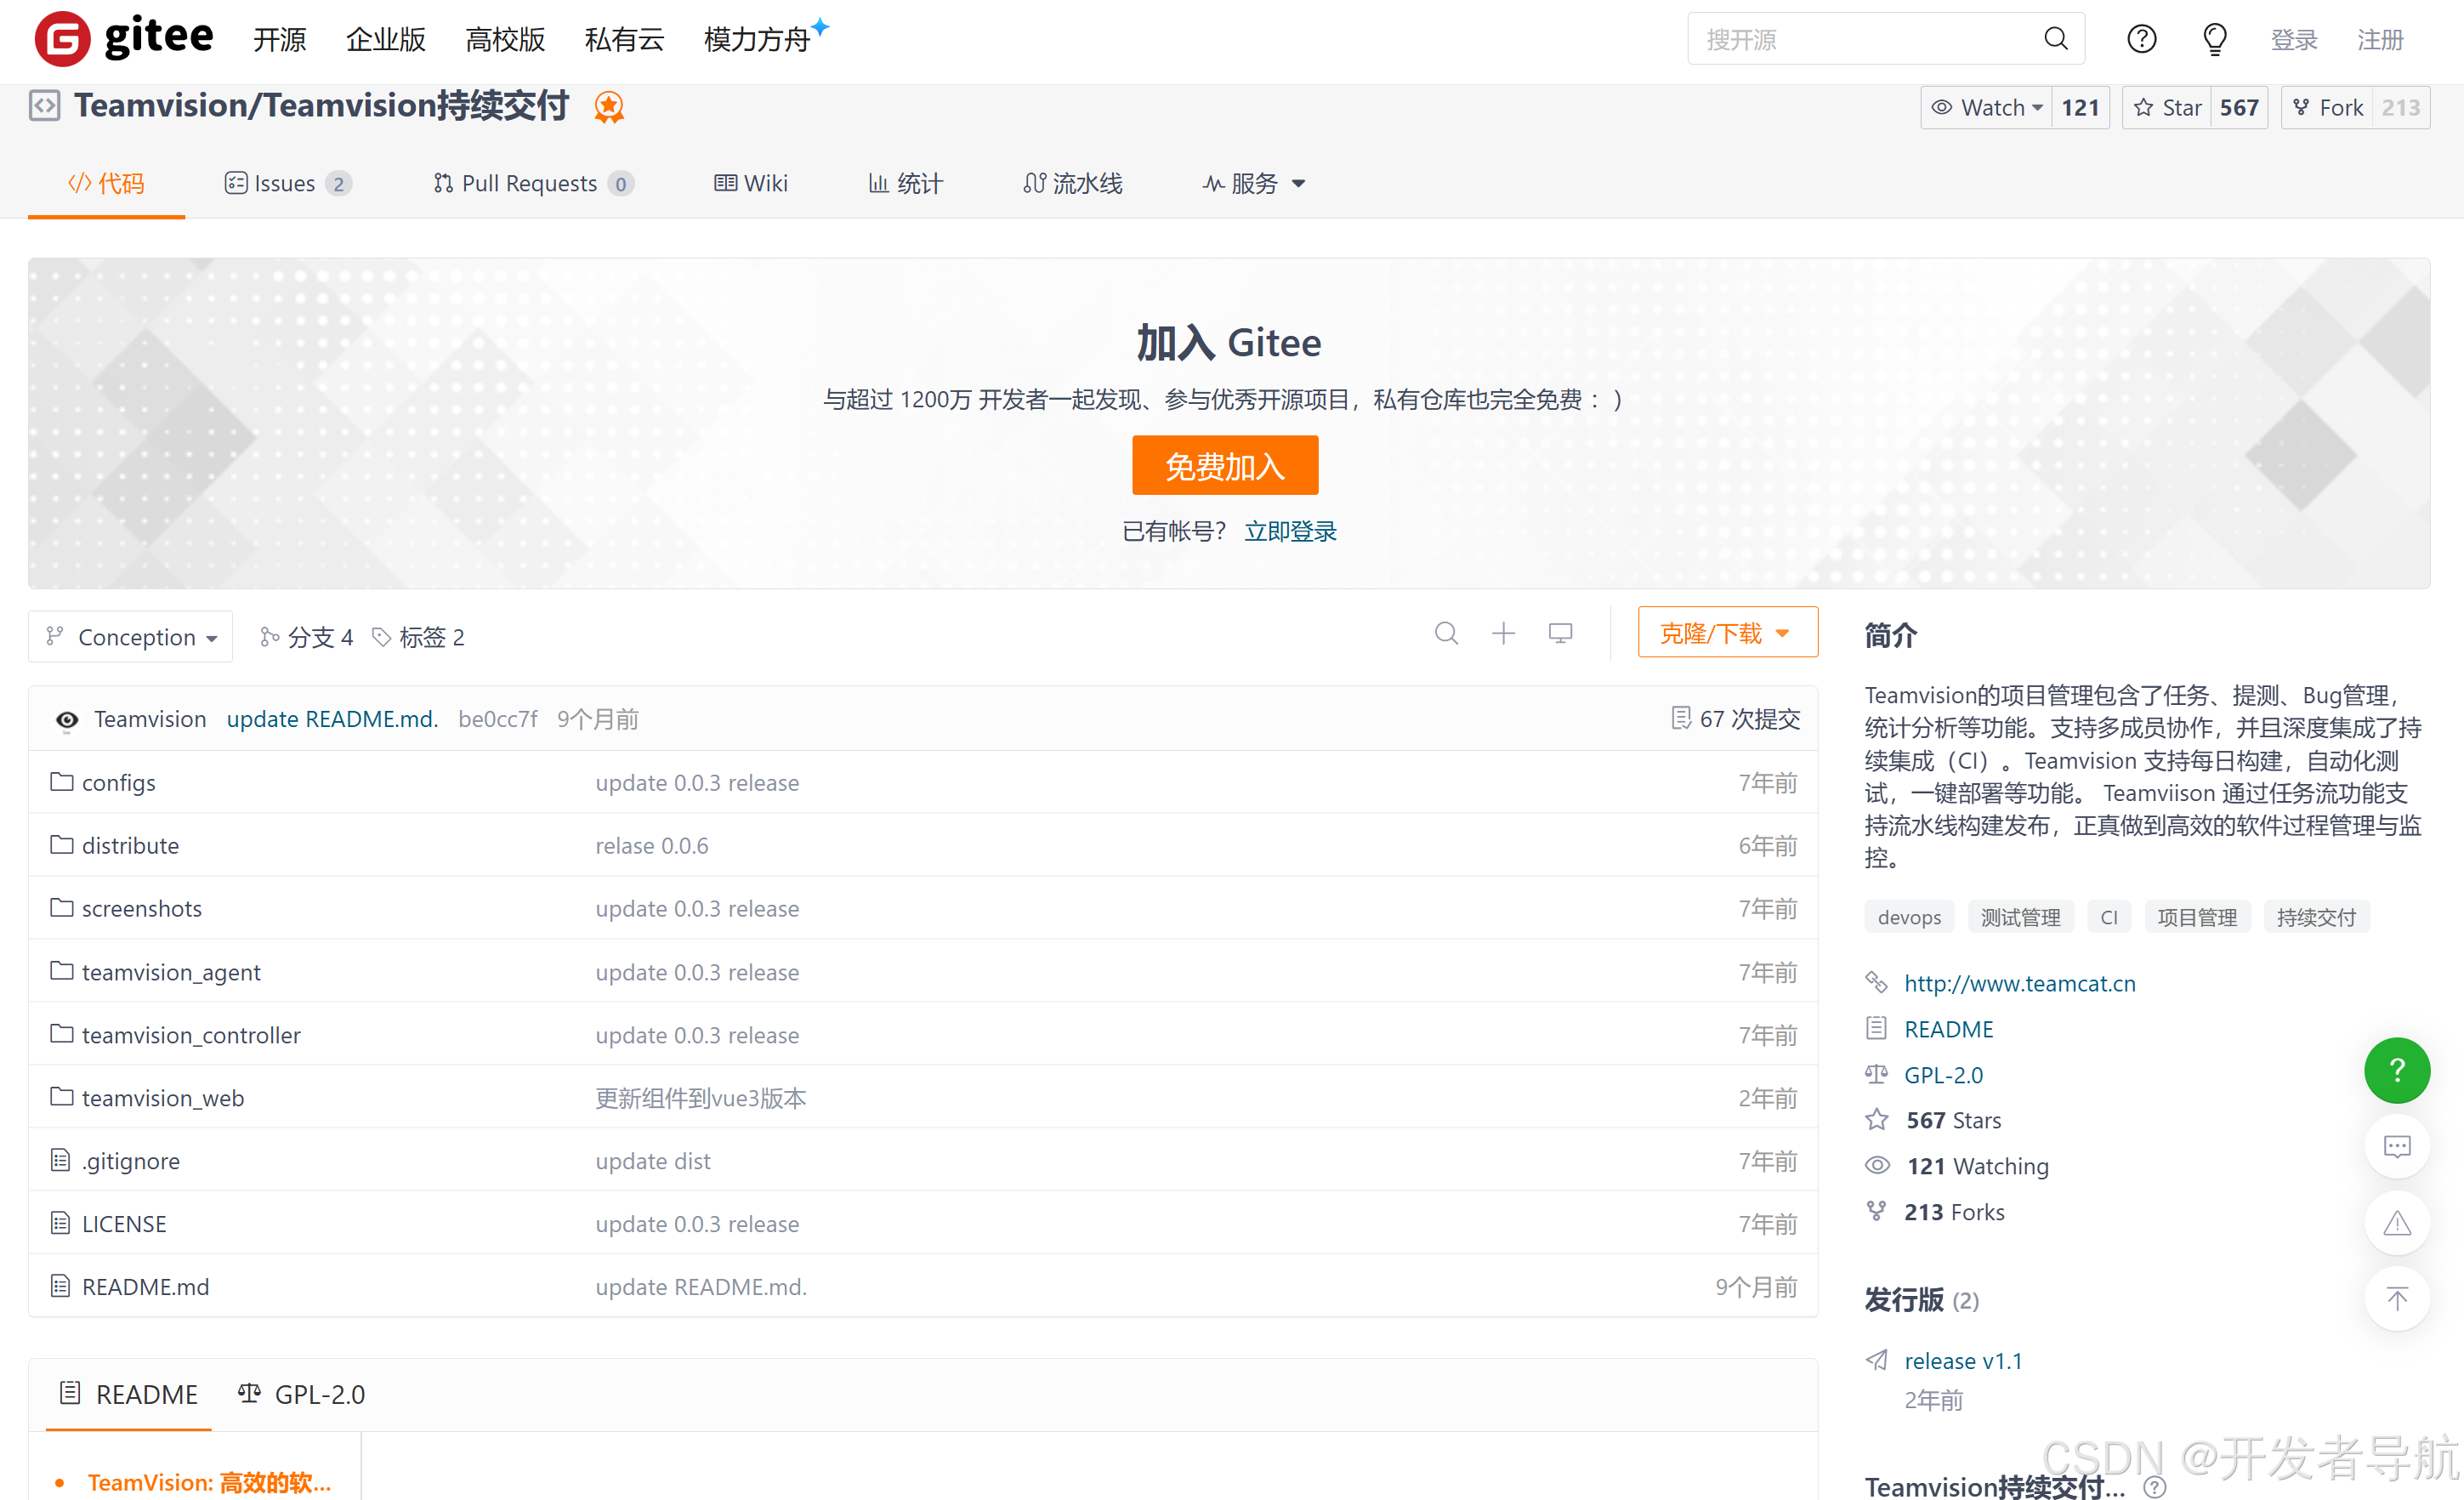The height and width of the screenshot is (1500, 2464).
Task: Open the http://www.teamcat.cn link
Action: 2019,983
